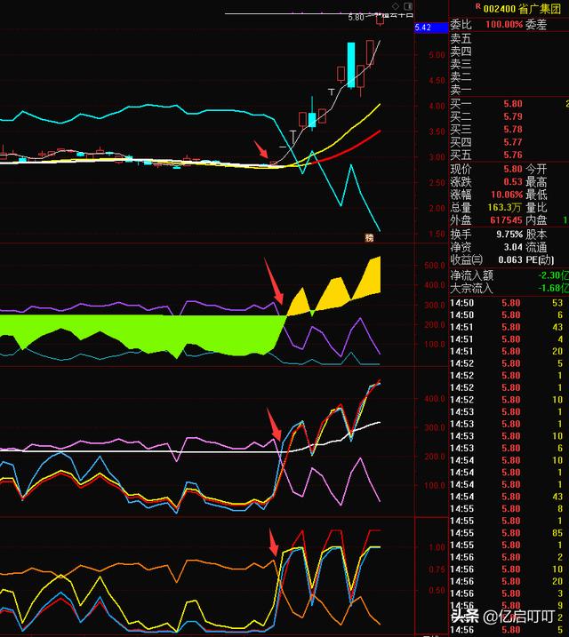The width and height of the screenshot is (569, 637).
Task: Click the diamond icon above the chart
Action: click(396, 6)
